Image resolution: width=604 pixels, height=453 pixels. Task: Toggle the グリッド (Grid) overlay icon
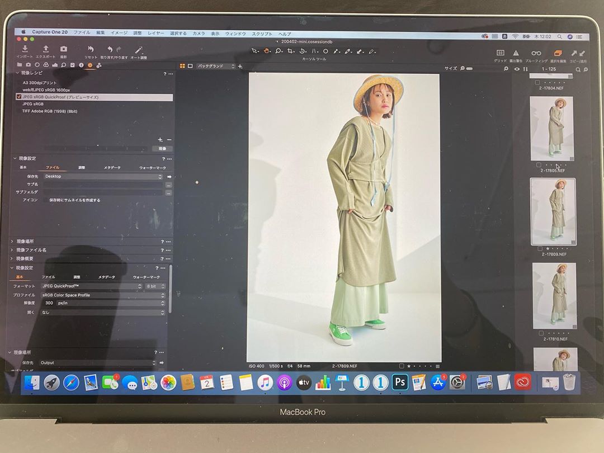point(501,53)
